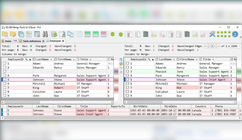242x140 pixels.
Task: Toggle left LastName column merge checkbox
Action: (x=34, y=59)
